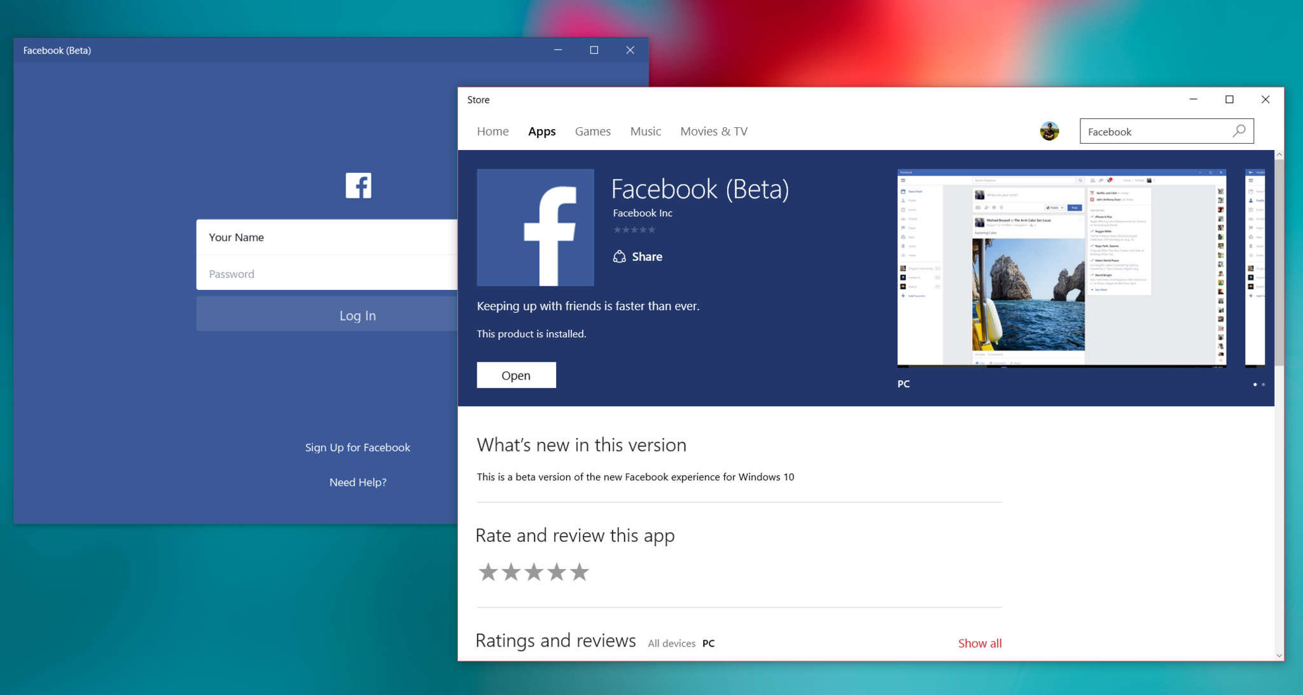Select the All devices ratings filter
This screenshot has height=695, width=1303.
pyautogui.click(x=671, y=643)
